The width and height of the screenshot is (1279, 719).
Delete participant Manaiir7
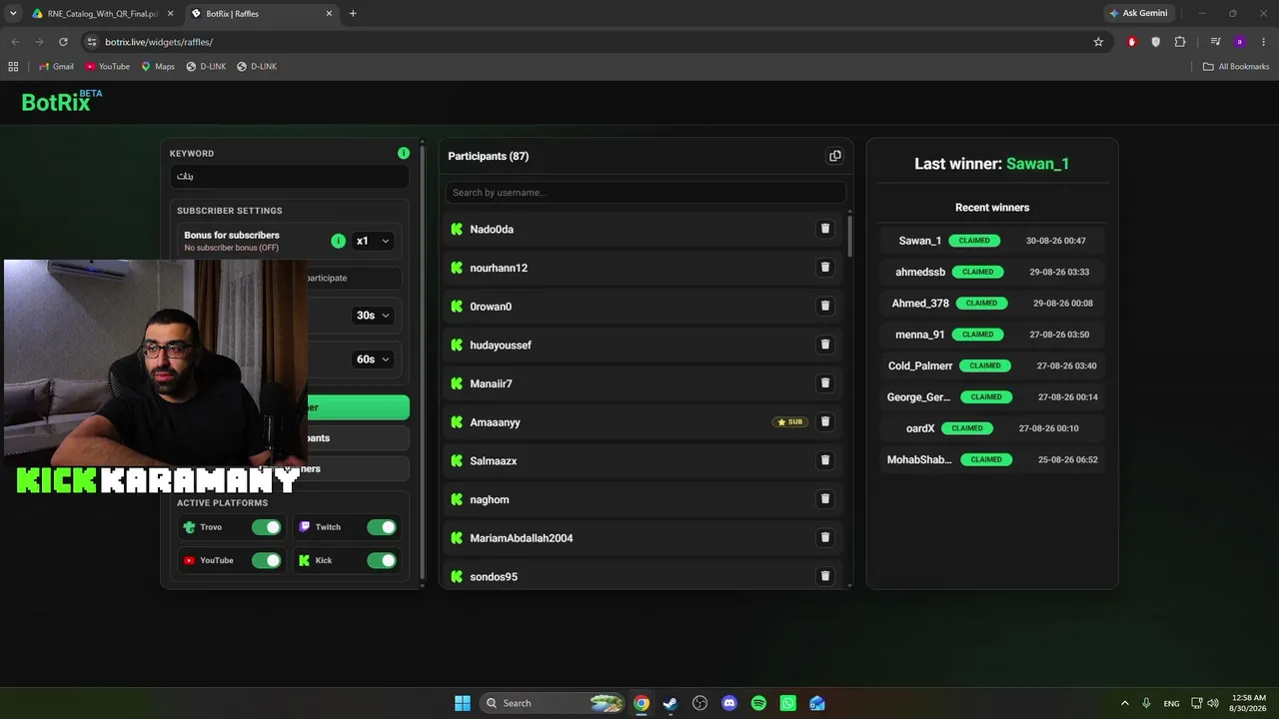825,383
